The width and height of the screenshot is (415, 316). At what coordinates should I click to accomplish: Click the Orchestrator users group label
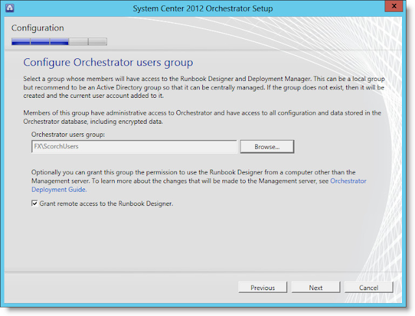click(x=68, y=135)
